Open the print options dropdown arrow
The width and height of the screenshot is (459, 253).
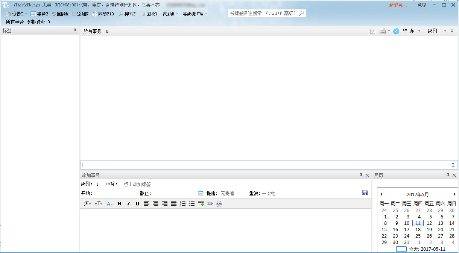pos(389,31)
